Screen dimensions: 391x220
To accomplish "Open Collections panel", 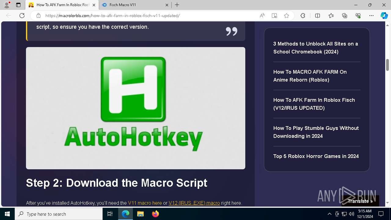I will point(345,16).
